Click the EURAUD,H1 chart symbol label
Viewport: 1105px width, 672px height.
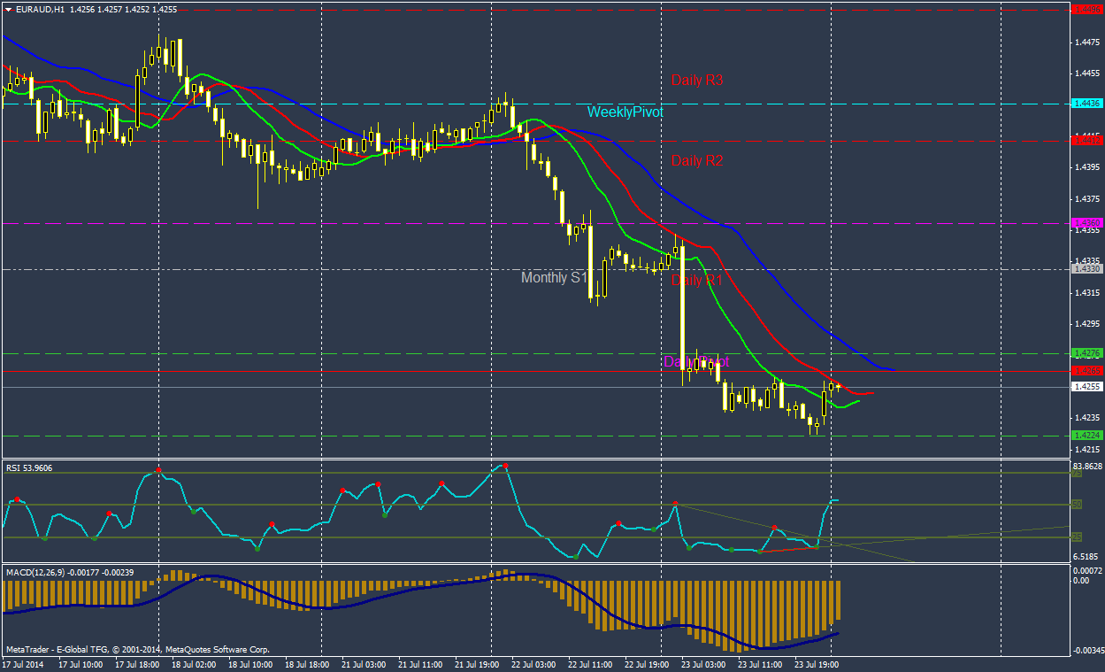point(41,9)
